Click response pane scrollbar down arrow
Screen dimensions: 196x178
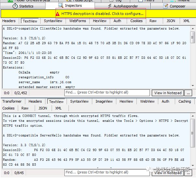click(193, 166)
